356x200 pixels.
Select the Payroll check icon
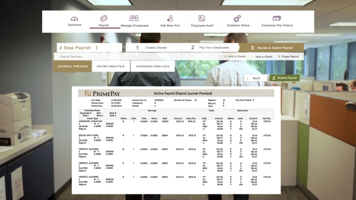click(104, 18)
